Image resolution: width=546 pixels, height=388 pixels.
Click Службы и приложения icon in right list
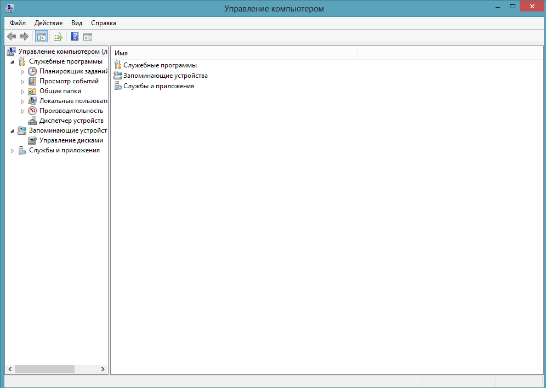(118, 86)
